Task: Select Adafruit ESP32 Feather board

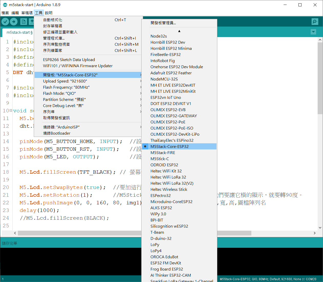Action: [179, 73]
